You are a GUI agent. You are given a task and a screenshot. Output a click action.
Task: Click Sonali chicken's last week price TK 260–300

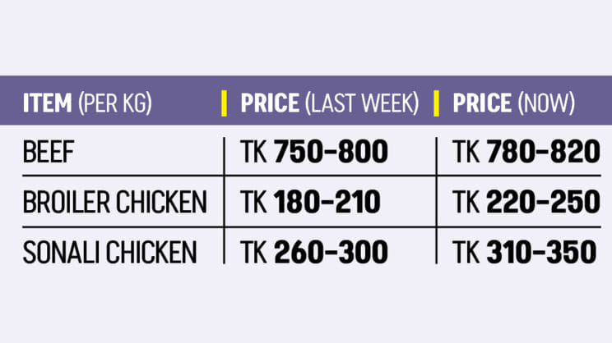click(313, 252)
